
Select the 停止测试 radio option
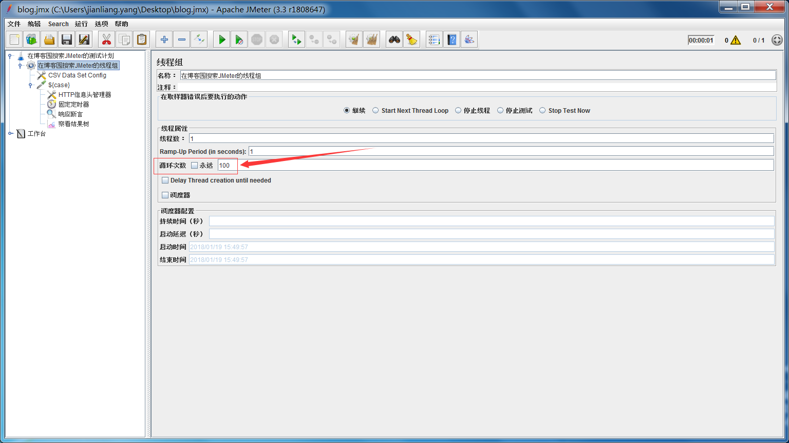coord(515,110)
